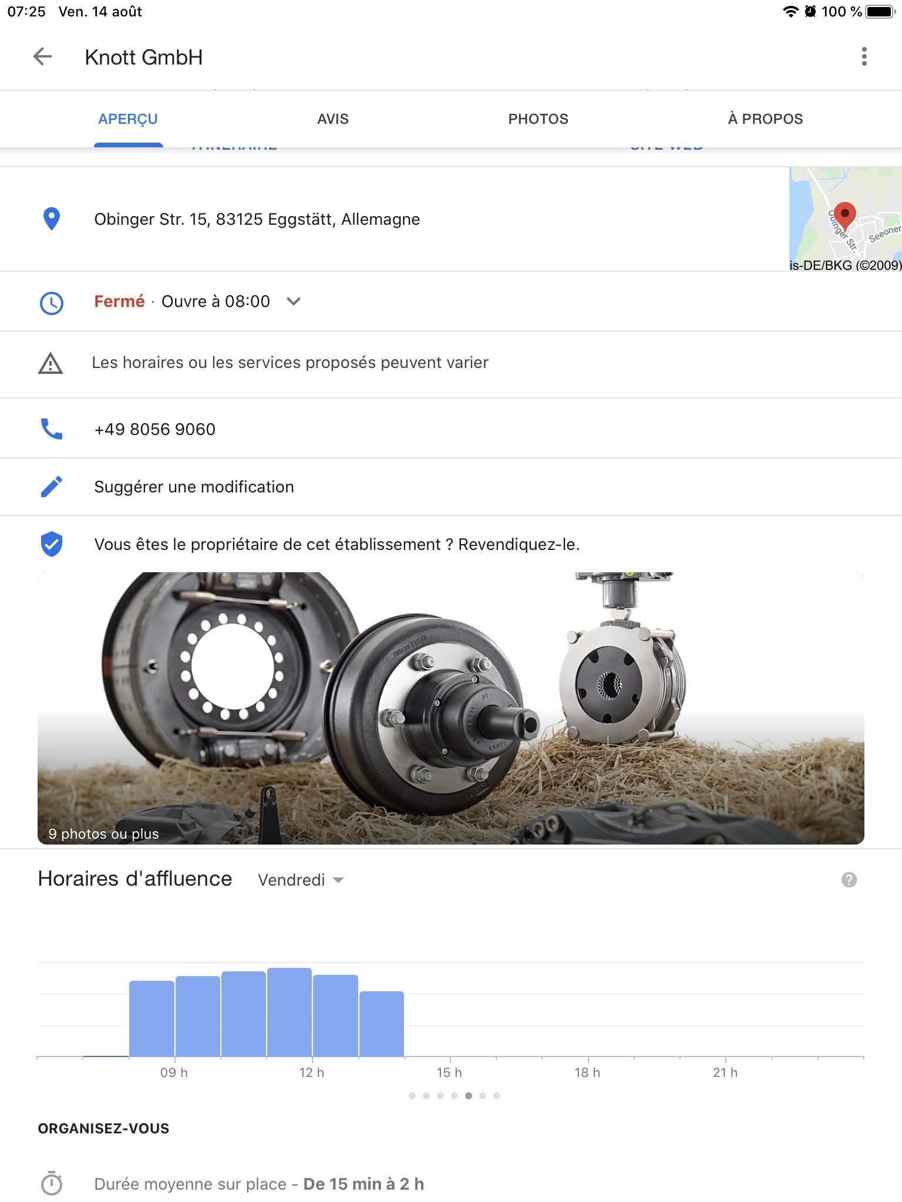Tap the verified shield claim icon
This screenshot has width=902, height=1202.
click(52, 544)
